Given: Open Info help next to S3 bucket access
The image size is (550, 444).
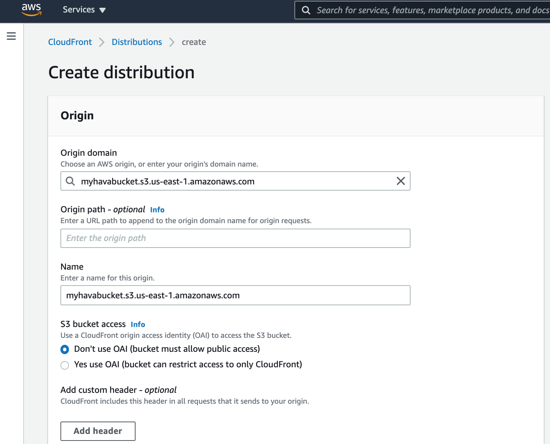Looking at the screenshot, I should pyautogui.click(x=138, y=324).
